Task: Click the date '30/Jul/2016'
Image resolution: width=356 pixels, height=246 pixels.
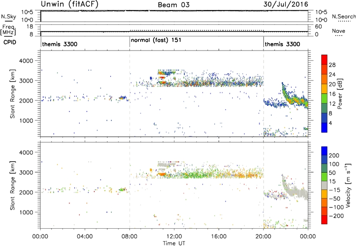Action: click(286, 4)
